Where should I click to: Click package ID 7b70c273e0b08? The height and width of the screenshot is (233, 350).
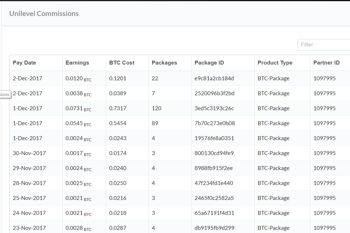[215, 123]
